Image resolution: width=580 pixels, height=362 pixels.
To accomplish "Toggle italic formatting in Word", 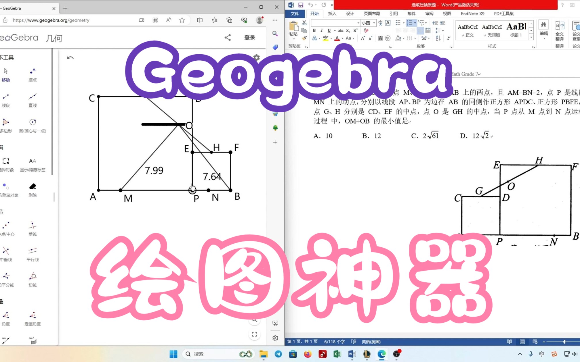I will [x=321, y=30].
